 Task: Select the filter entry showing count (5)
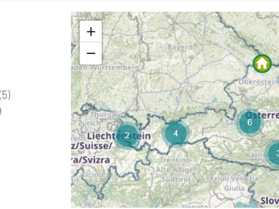tap(5, 95)
